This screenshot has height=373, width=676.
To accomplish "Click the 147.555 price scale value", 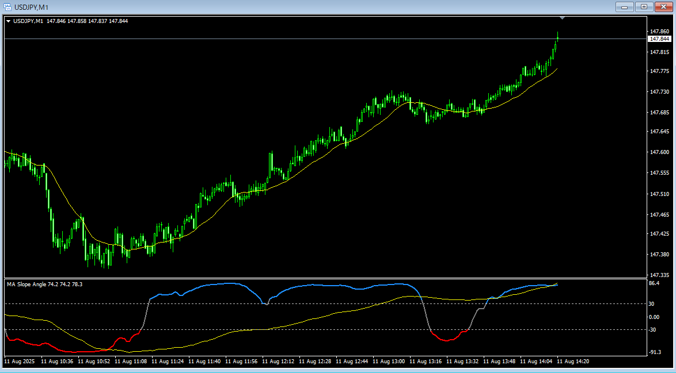I will click(660, 172).
